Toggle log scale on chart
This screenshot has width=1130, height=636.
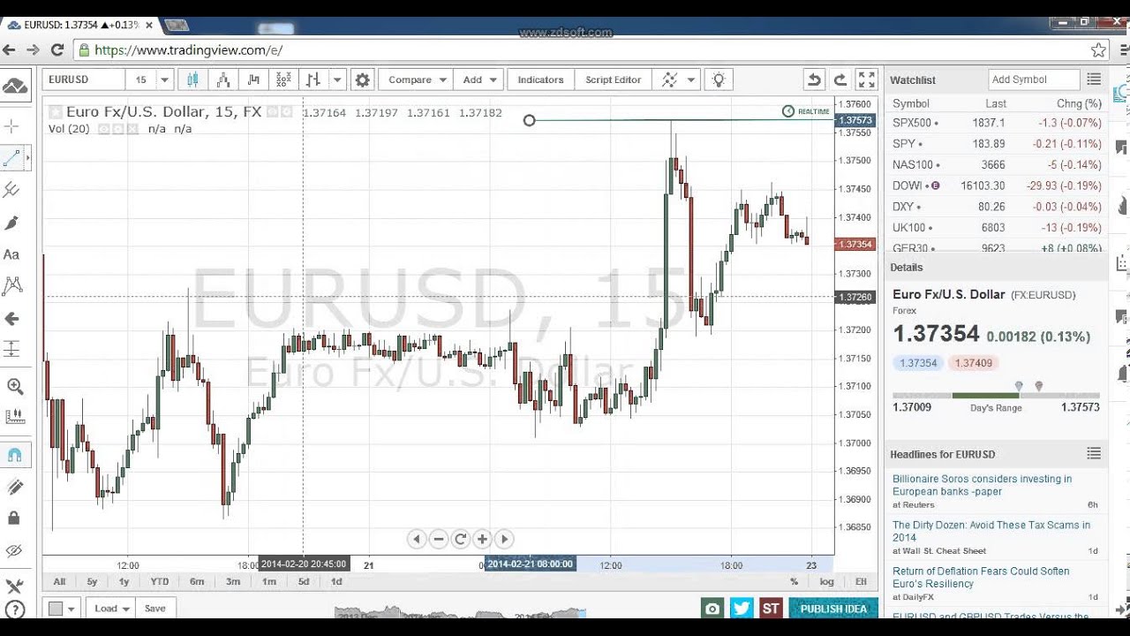pos(826,581)
